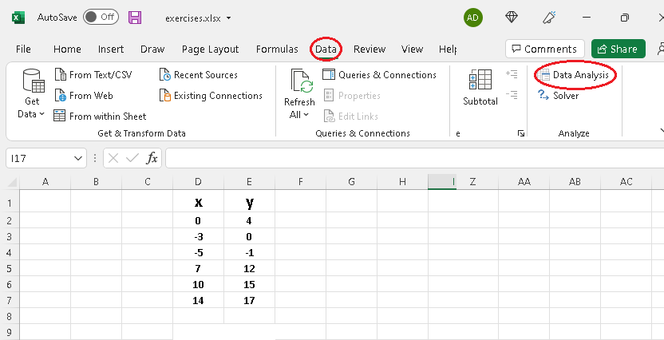The height and width of the screenshot is (340, 664).
Task: Open the Comments pane button
Action: (545, 49)
